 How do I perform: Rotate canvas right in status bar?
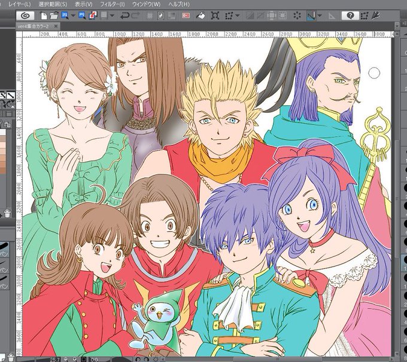147,359
